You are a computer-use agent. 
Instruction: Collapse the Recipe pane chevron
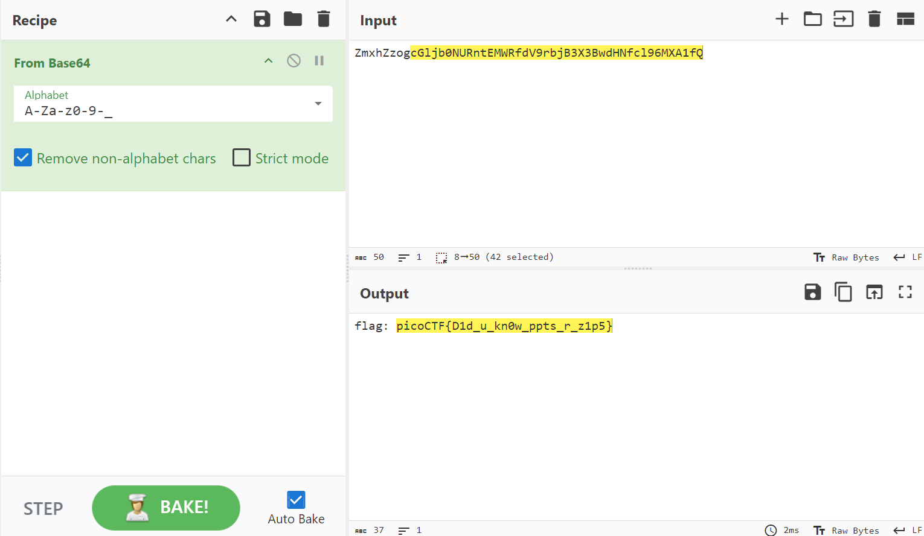click(231, 19)
